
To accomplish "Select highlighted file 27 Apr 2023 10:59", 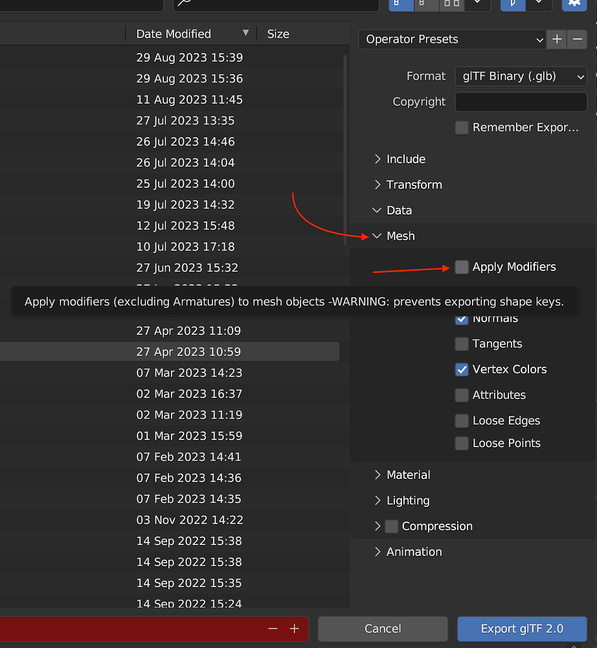I will (x=170, y=352).
